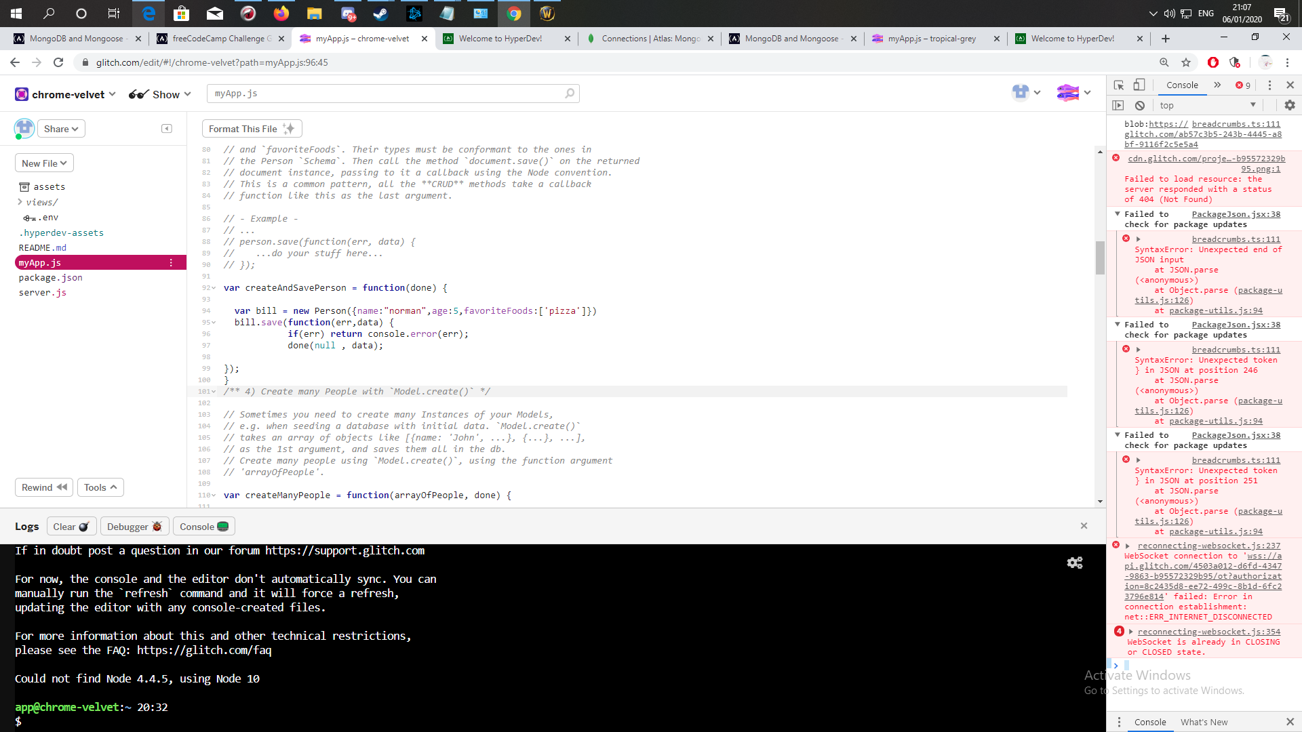The width and height of the screenshot is (1302, 732).
Task: Open the Steam taskbar icon
Action: coord(380,14)
